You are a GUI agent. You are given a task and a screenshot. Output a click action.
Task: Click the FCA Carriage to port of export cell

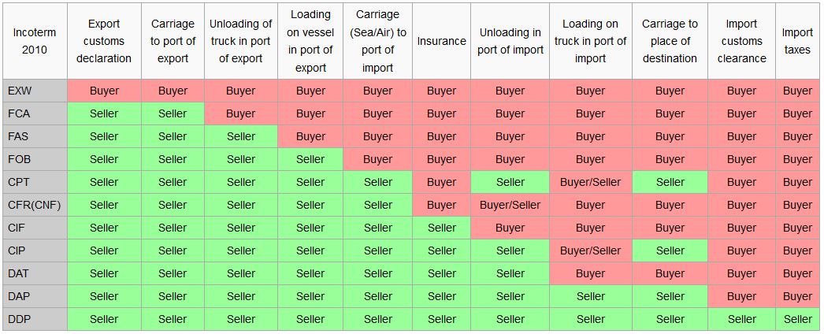(173, 113)
